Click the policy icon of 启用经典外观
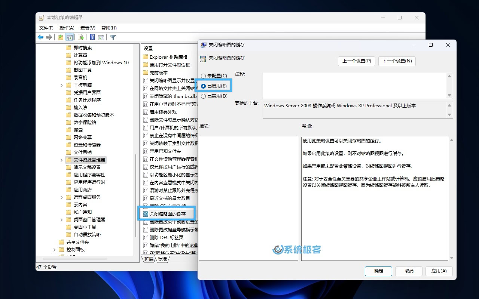 tap(146, 112)
